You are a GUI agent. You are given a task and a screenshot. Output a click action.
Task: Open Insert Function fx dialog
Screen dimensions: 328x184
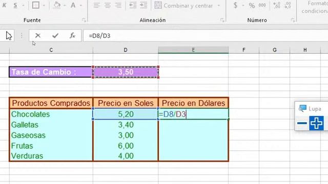pyautogui.click(x=72, y=36)
